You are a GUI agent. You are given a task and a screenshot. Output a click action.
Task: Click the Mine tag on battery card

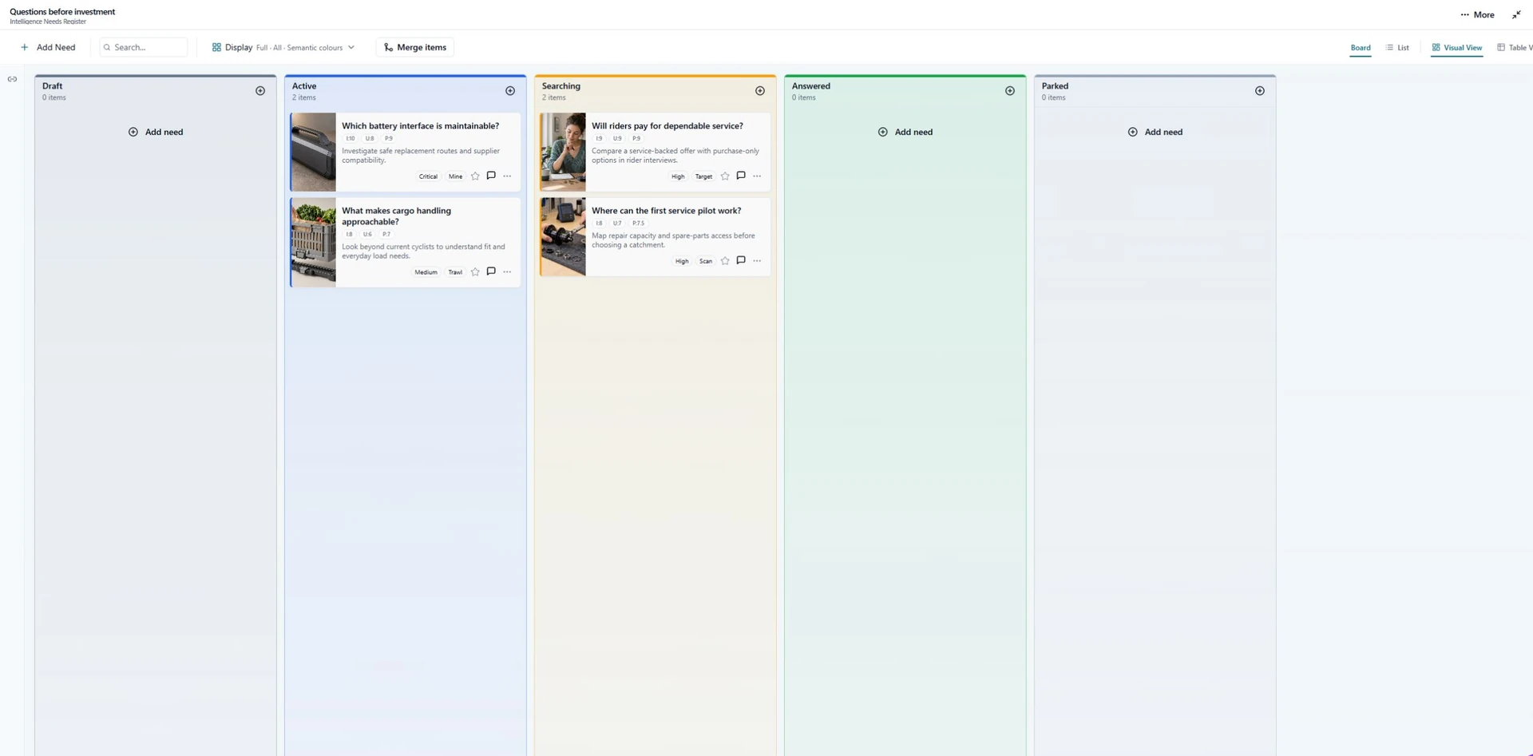[455, 176]
